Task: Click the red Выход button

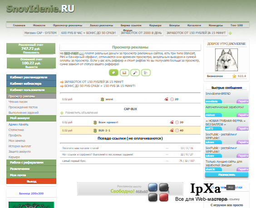Action: point(31,181)
